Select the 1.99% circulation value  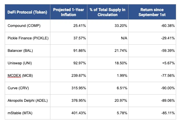[x=122, y=76]
